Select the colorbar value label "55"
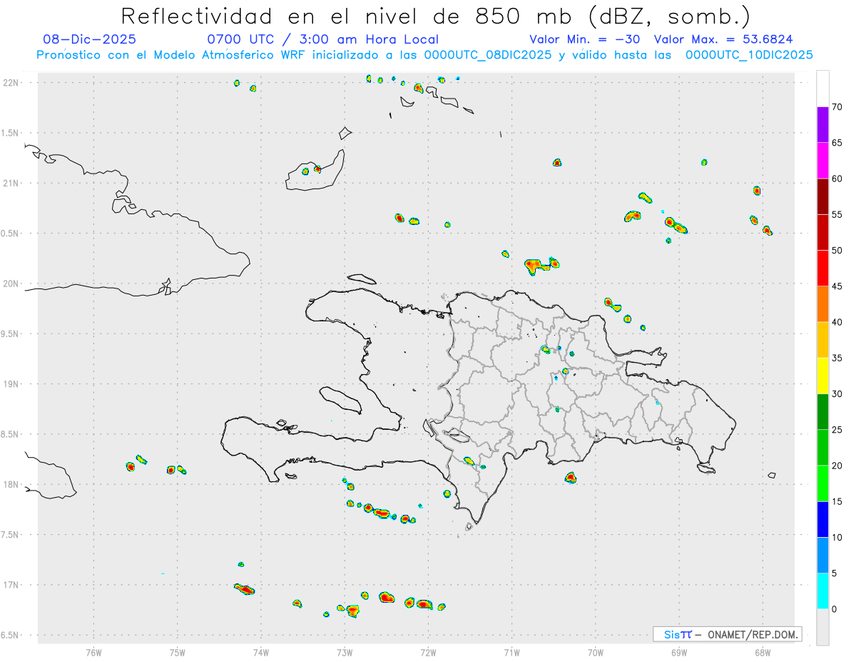Viewport: 856px width, 662px height. 837,215
